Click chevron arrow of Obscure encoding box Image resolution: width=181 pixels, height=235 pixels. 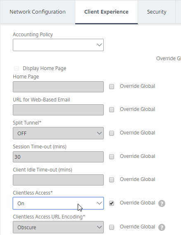tap(99, 227)
